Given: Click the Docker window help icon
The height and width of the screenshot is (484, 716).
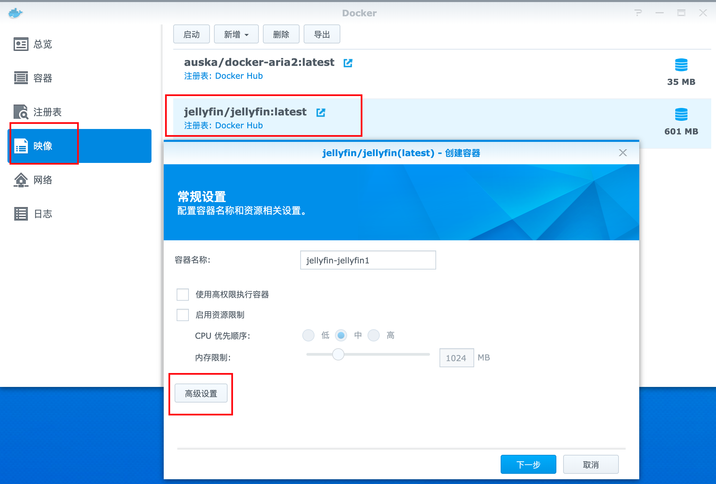Looking at the screenshot, I should click(638, 13).
